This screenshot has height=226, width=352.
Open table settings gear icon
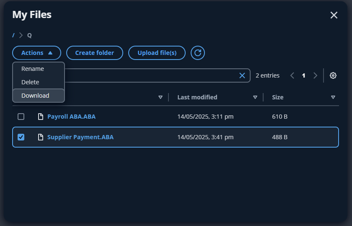click(x=333, y=75)
